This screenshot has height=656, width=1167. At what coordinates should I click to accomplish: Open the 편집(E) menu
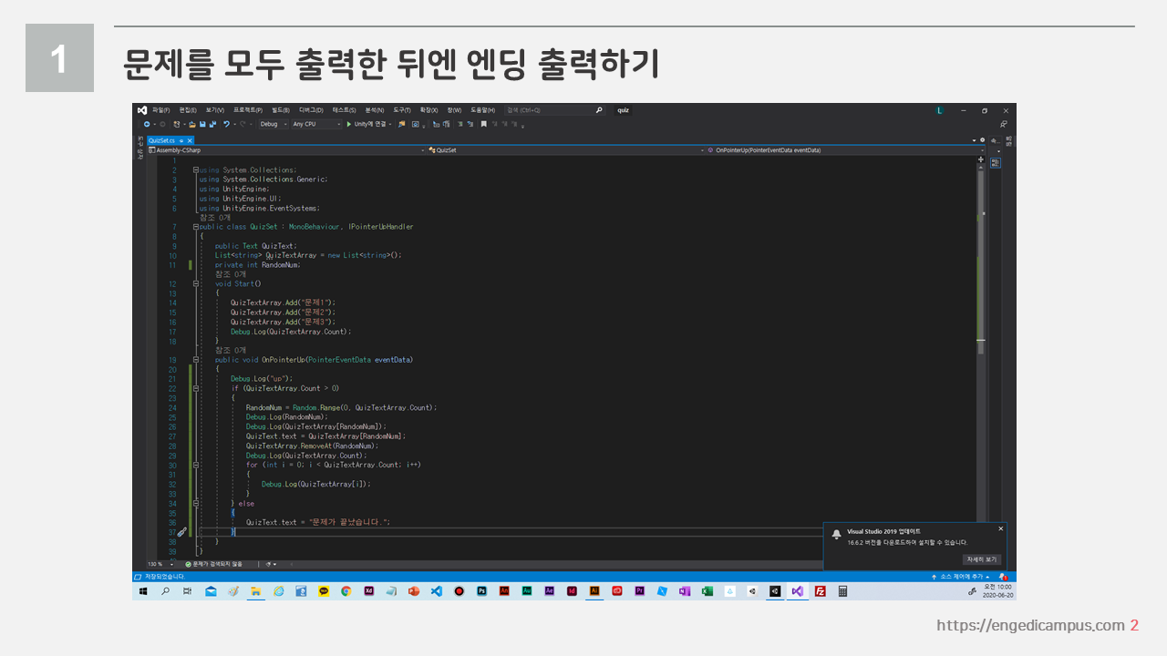click(x=188, y=110)
